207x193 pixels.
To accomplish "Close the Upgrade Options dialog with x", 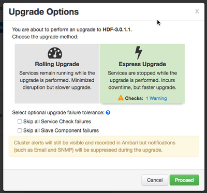I will click(x=197, y=11).
